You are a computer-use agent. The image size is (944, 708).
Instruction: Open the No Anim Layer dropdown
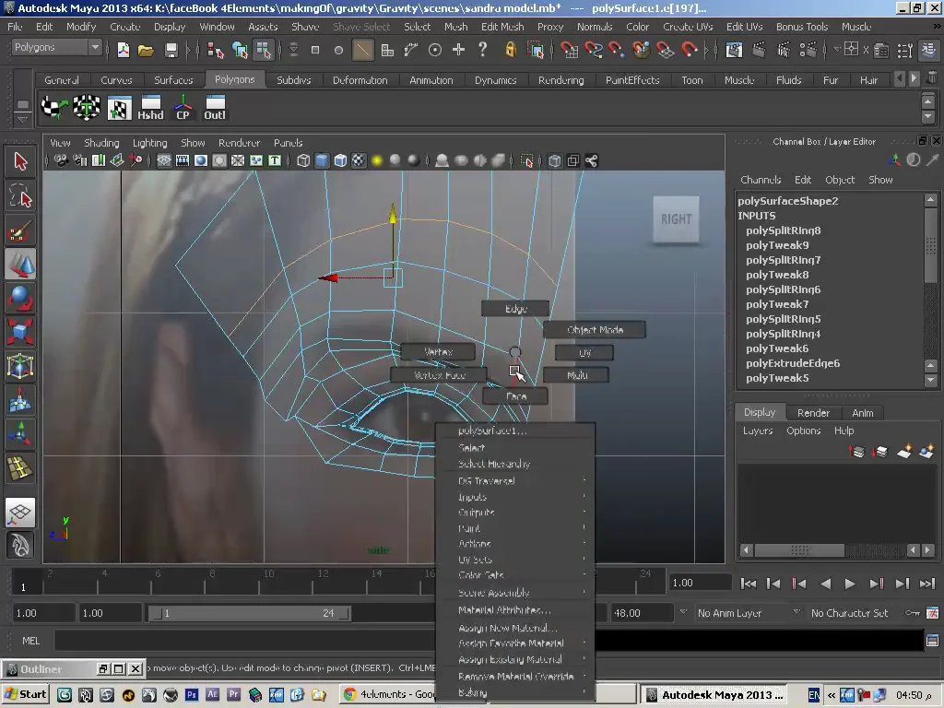coord(749,613)
